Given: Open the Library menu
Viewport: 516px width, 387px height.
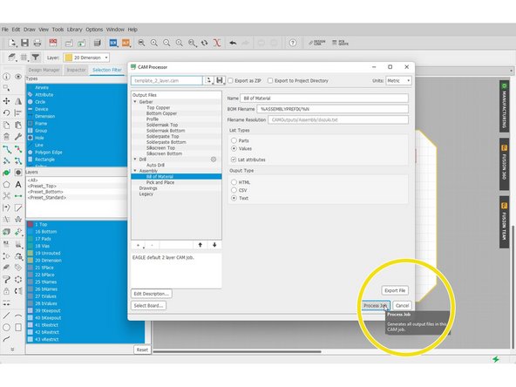Looking at the screenshot, I should coord(75,30).
